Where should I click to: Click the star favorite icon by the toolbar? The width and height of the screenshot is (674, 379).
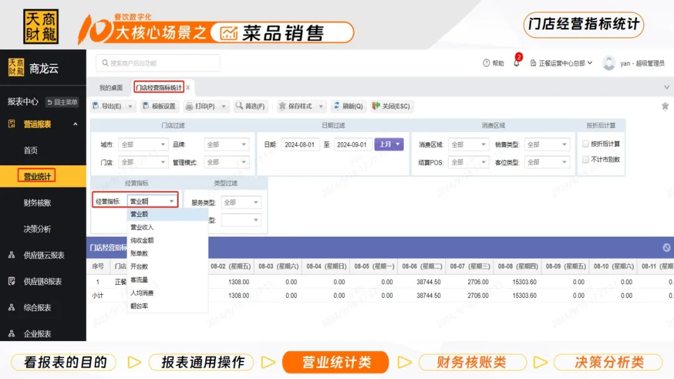tap(665, 106)
